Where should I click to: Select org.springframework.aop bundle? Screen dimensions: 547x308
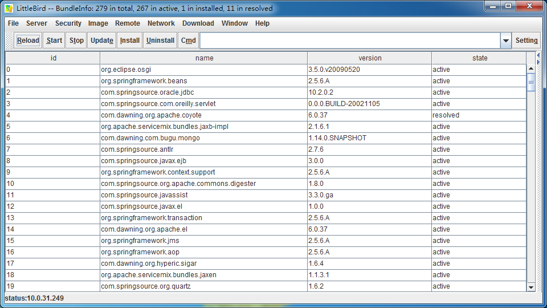tap(266, 252)
